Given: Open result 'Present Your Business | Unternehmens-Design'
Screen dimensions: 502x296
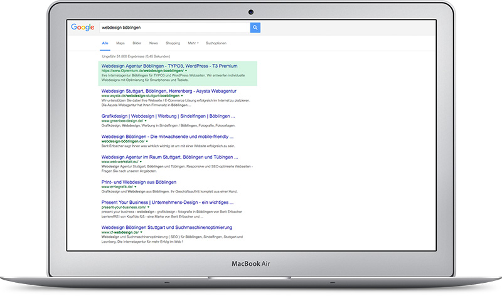Looking at the screenshot, I should [x=168, y=202].
